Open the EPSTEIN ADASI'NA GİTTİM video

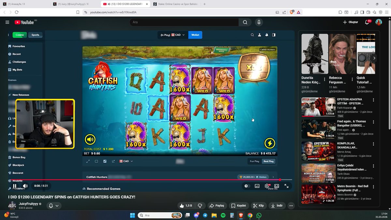(x=318, y=107)
